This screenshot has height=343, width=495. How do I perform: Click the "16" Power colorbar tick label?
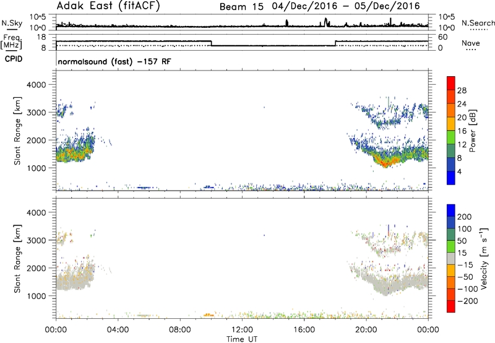click(462, 131)
